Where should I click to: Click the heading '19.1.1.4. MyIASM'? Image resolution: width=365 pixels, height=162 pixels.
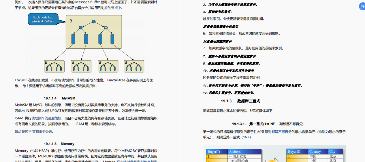59,98
